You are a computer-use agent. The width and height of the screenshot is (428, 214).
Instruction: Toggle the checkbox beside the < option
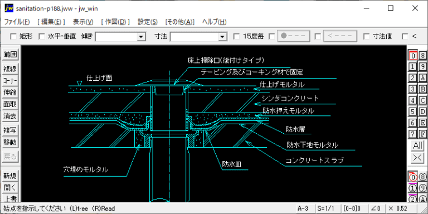(405, 36)
